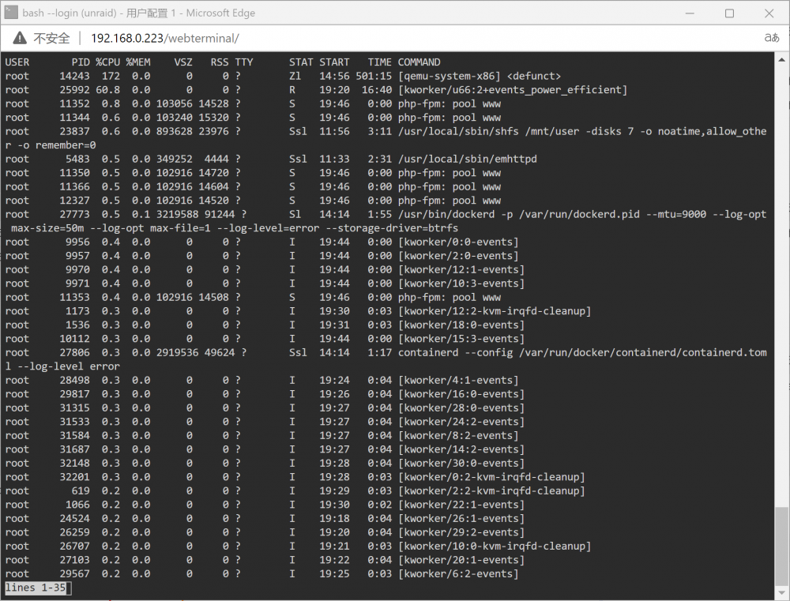This screenshot has width=790, height=601.
Task: Click PID 29567 in the last row
Action: tap(74, 574)
